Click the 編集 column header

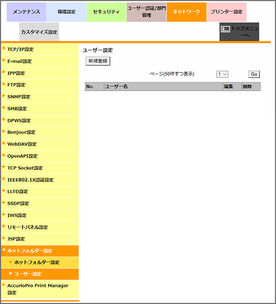point(232,86)
